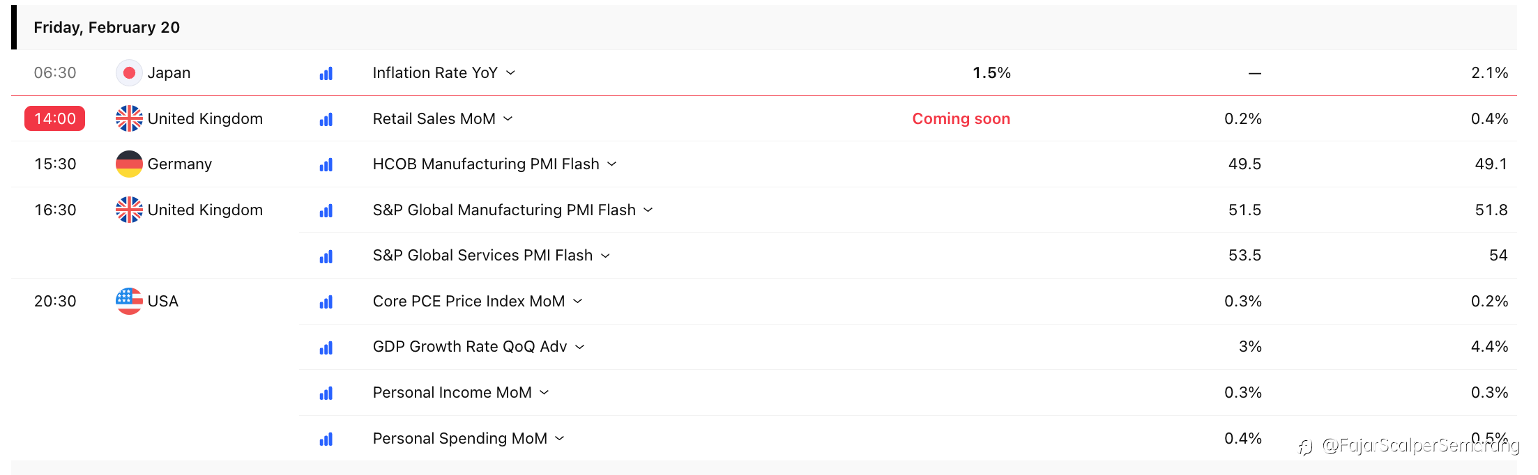
Task: Click the Germany flag icon
Action: coord(129,164)
